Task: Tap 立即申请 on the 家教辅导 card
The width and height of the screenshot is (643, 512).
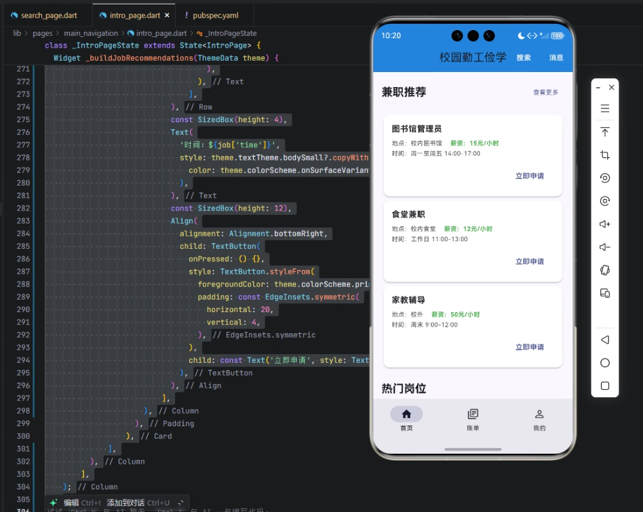Action: coord(529,347)
